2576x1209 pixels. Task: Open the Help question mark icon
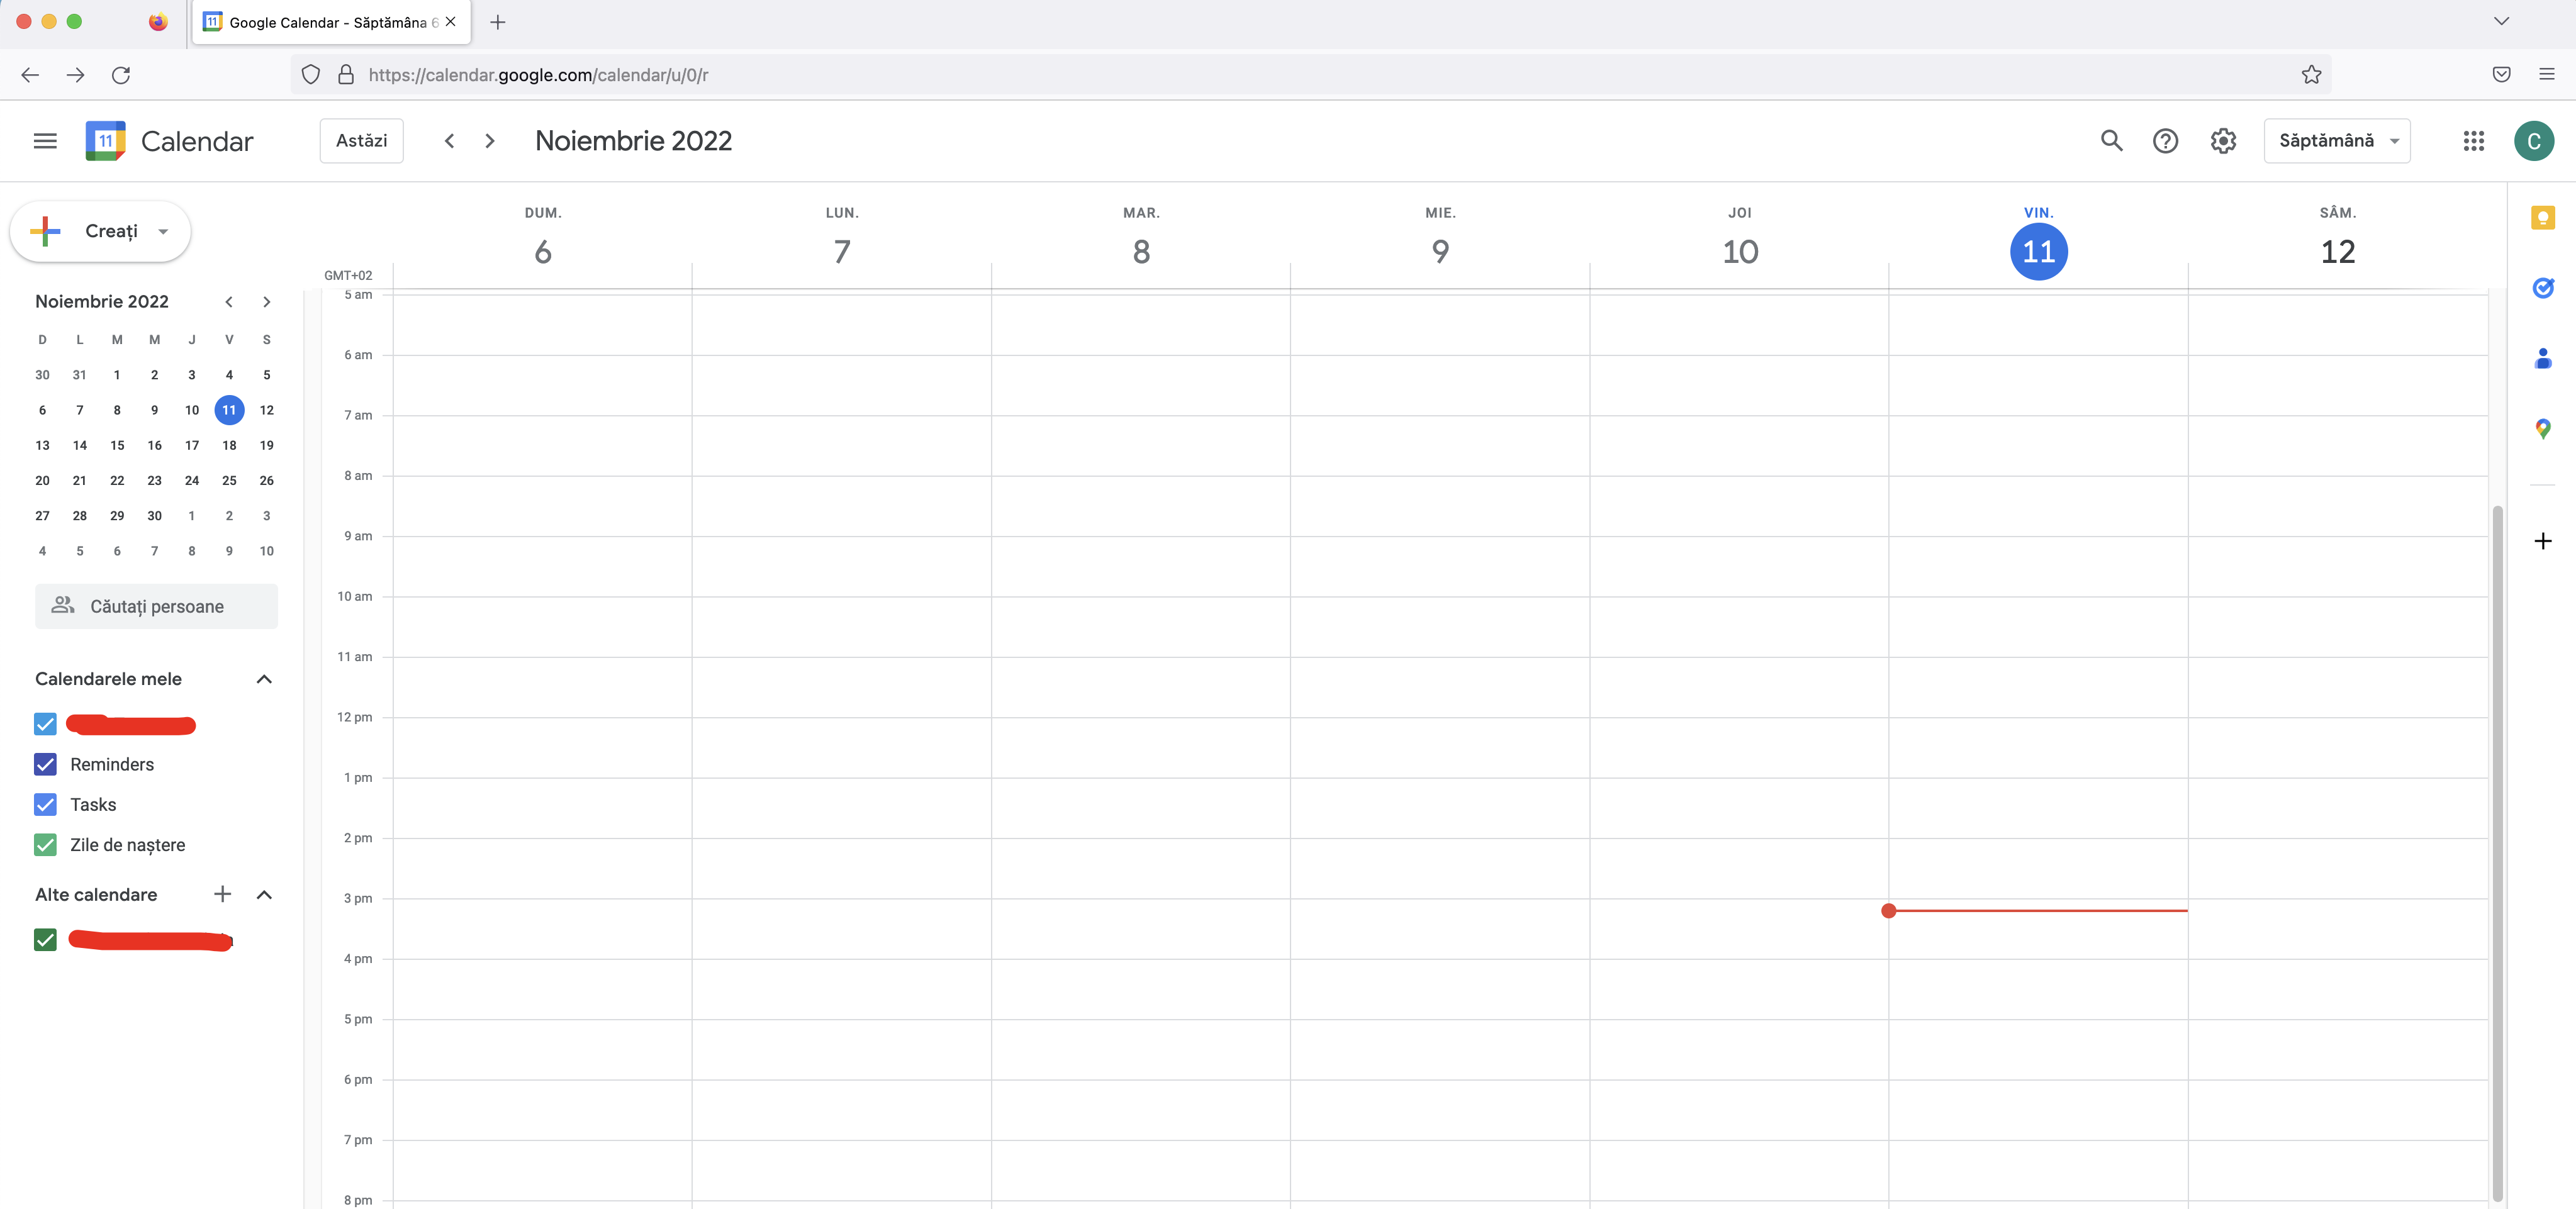tap(2165, 141)
